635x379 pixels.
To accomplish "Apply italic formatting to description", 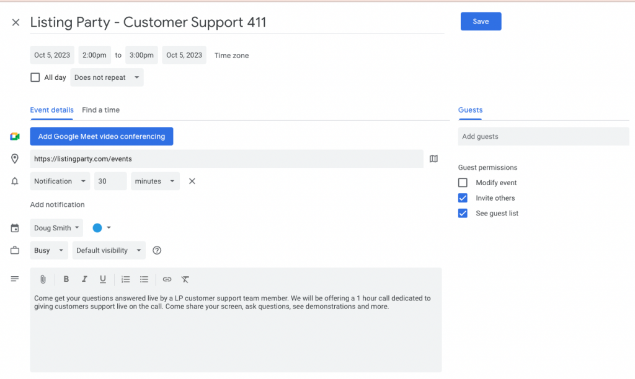I will [x=84, y=279].
